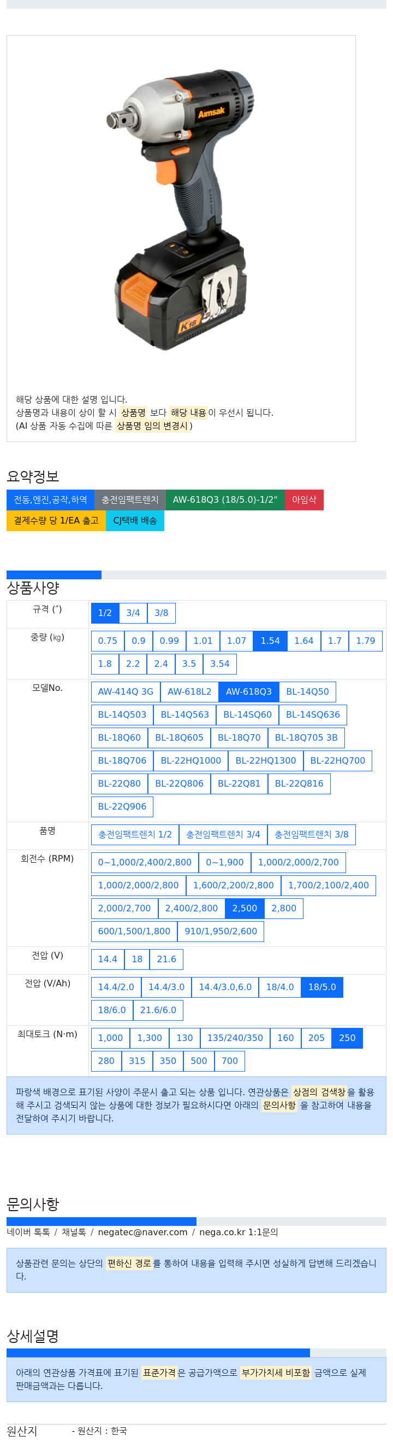Select max torque 135/240/350
Screen dimensions: 393x1442
(235, 1038)
